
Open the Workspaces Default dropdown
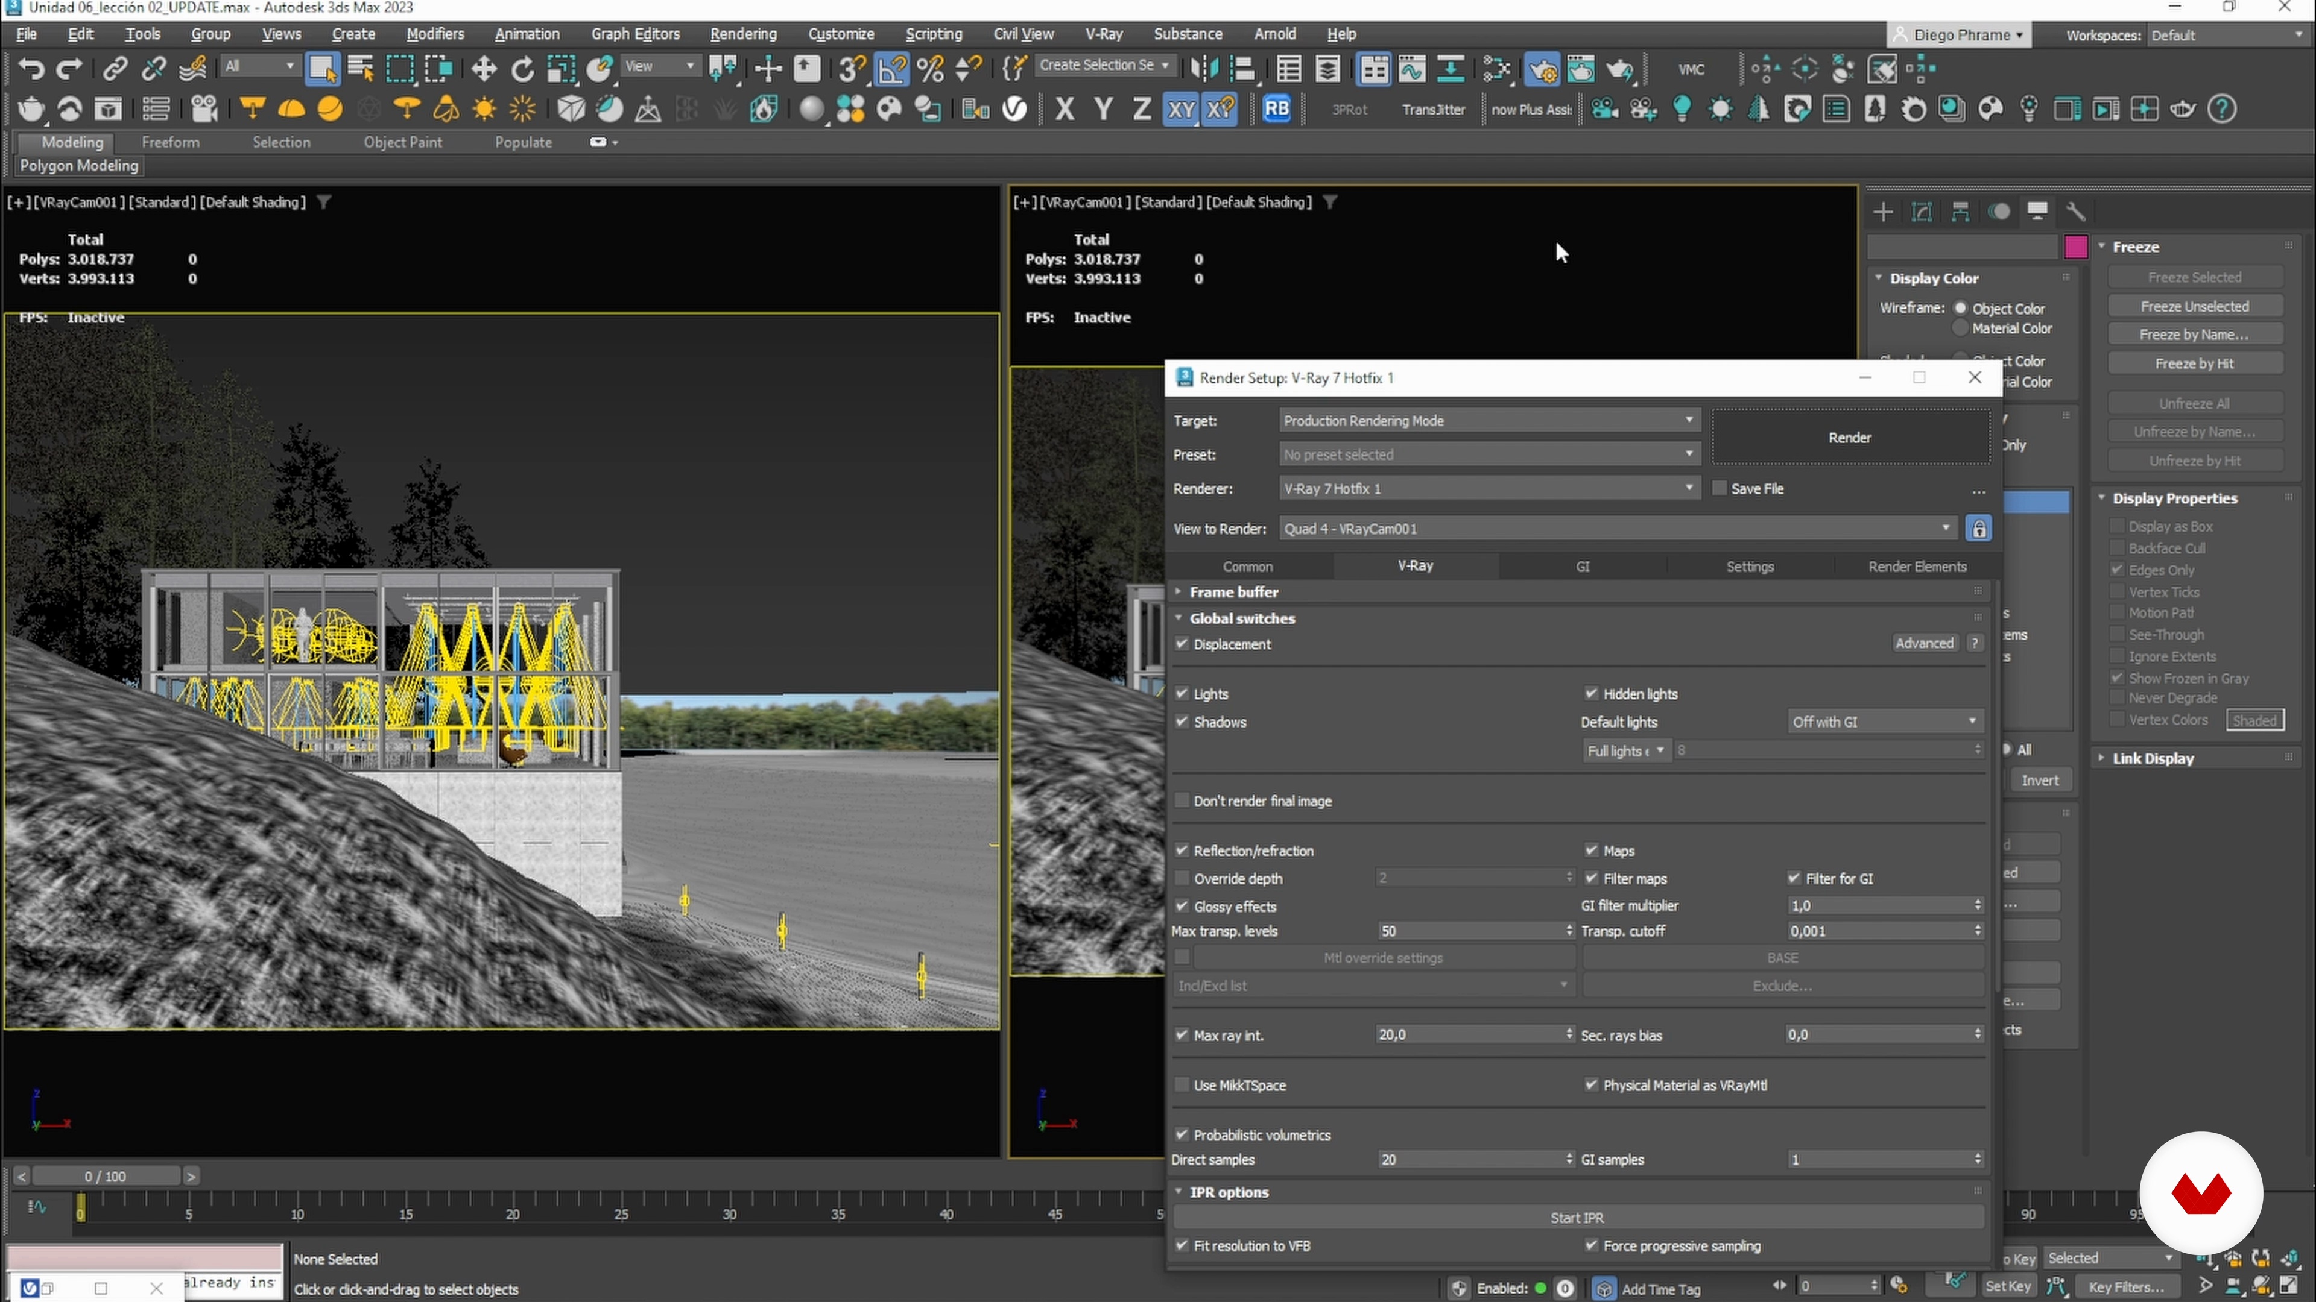[x=2226, y=35]
